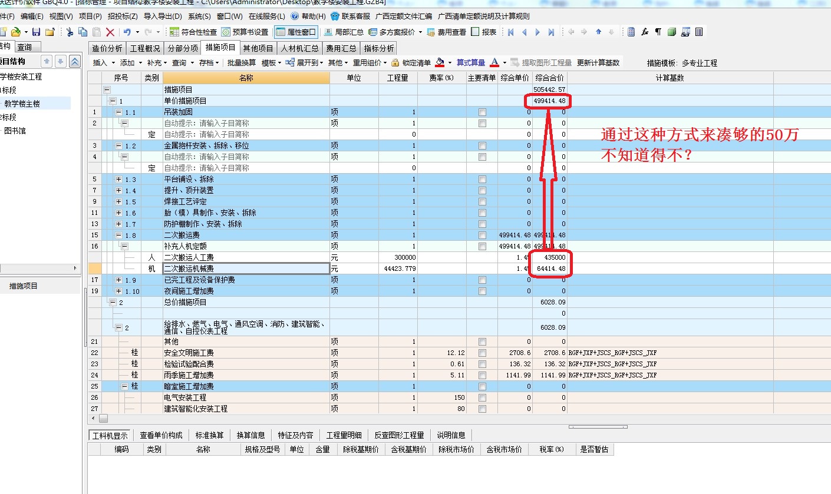Select 图书馆 in project tree

(x=15, y=131)
